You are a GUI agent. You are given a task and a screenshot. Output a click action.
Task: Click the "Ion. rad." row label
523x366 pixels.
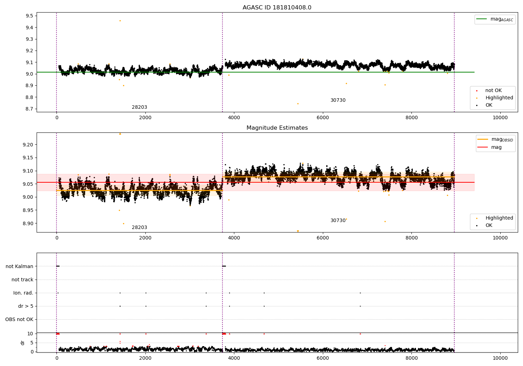[x=23, y=293]
